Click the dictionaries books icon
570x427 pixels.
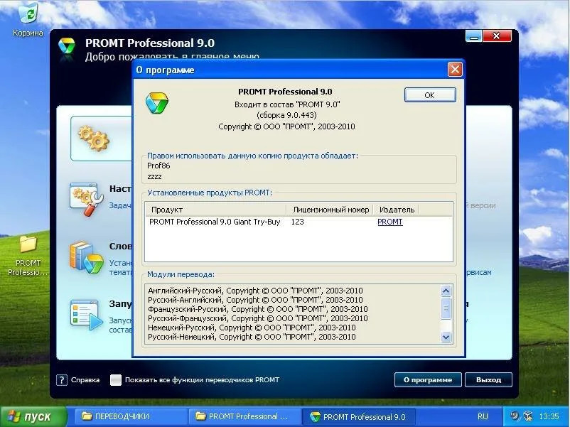(x=87, y=257)
